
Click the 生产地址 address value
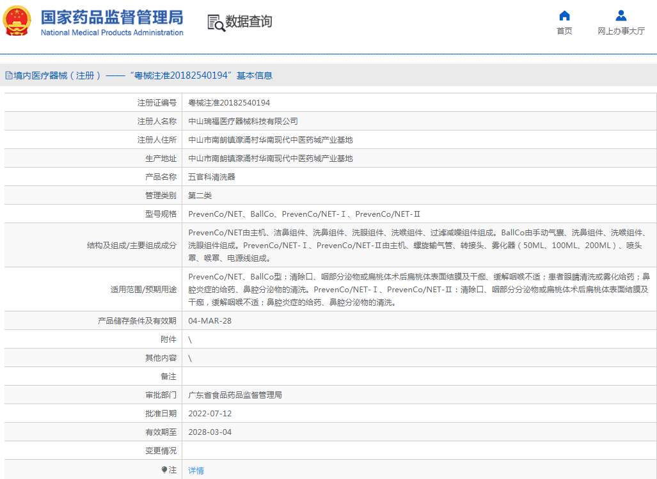270,158
